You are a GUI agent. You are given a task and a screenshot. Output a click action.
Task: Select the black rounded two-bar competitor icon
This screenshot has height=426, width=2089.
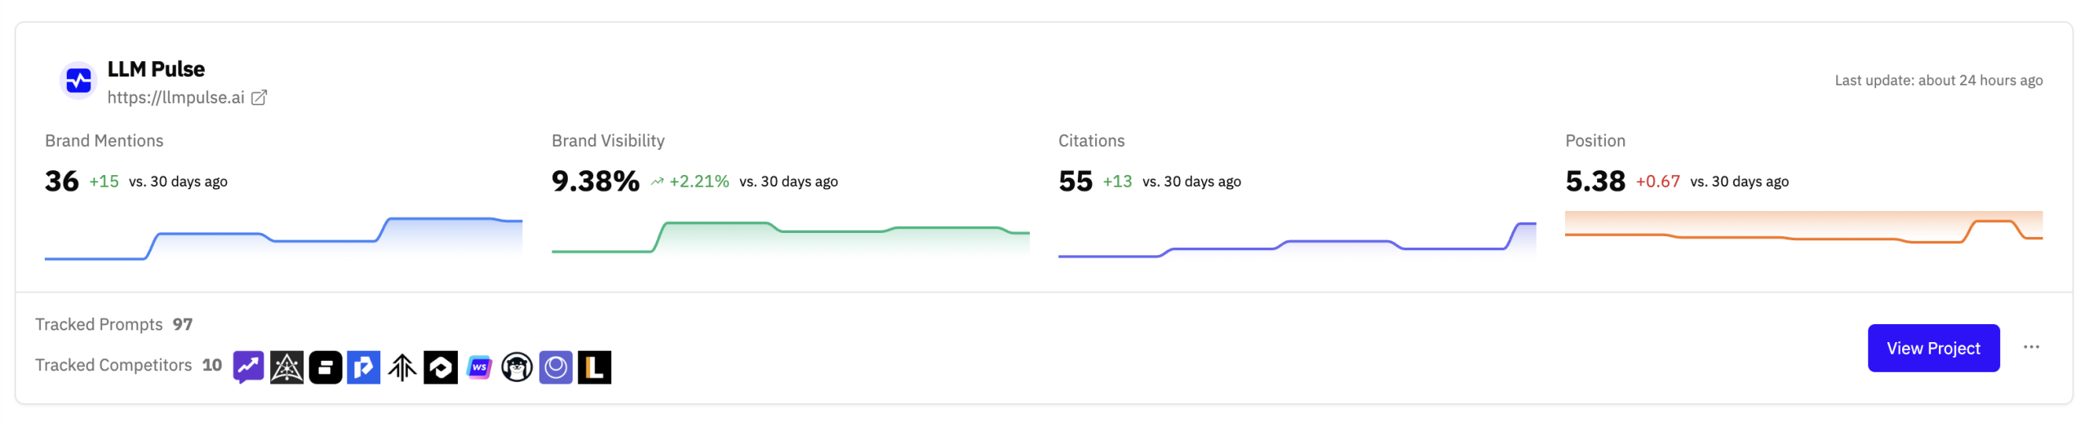[325, 367]
